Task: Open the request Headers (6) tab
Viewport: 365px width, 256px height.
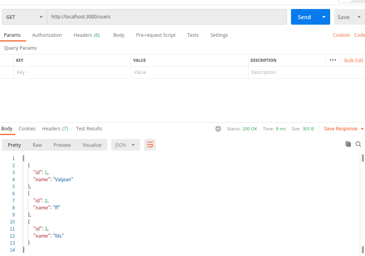Action: pos(87,35)
